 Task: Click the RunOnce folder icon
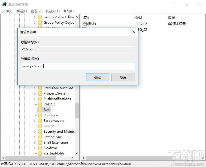40,115
